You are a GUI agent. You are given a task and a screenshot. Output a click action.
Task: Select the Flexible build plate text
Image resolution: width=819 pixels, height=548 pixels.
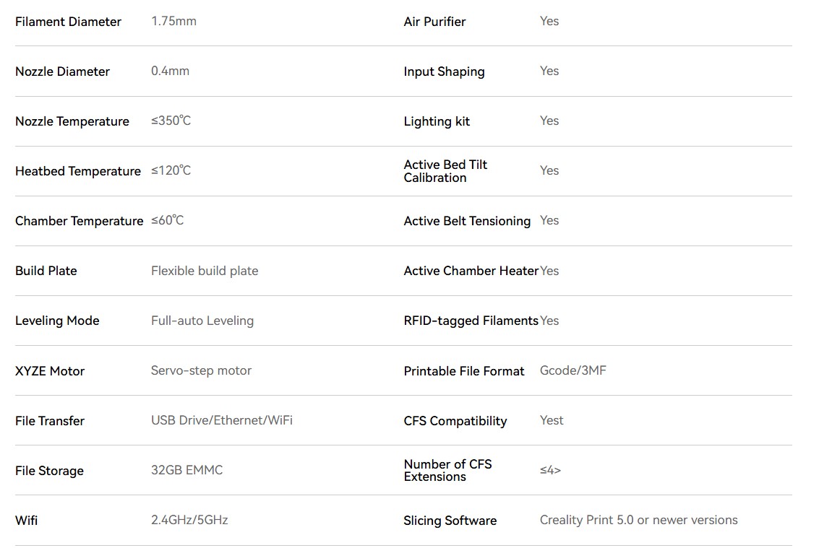pyautogui.click(x=205, y=271)
